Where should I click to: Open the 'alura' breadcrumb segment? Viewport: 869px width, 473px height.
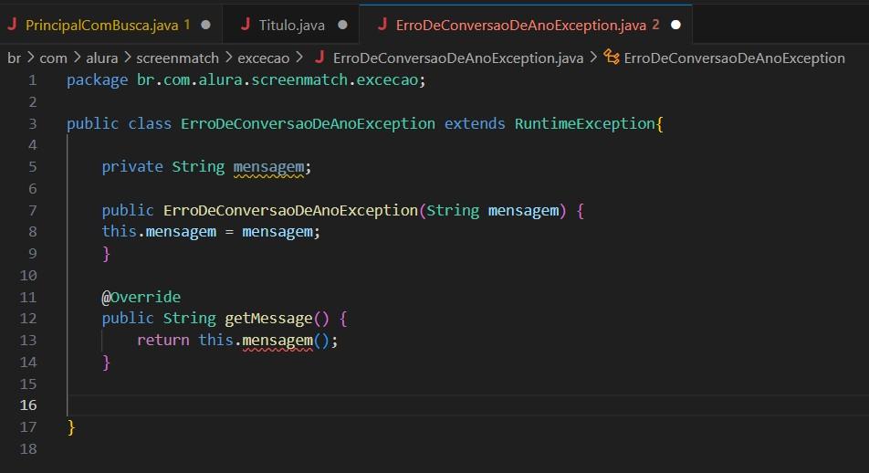coord(102,58)
